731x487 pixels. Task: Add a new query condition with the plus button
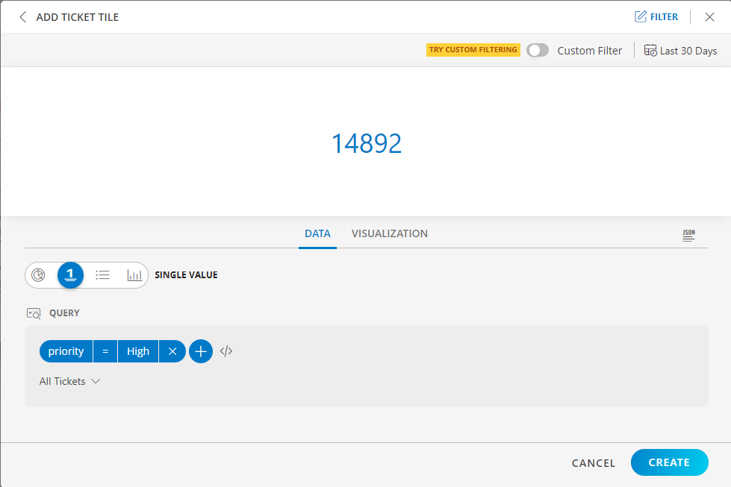(200, 351)
